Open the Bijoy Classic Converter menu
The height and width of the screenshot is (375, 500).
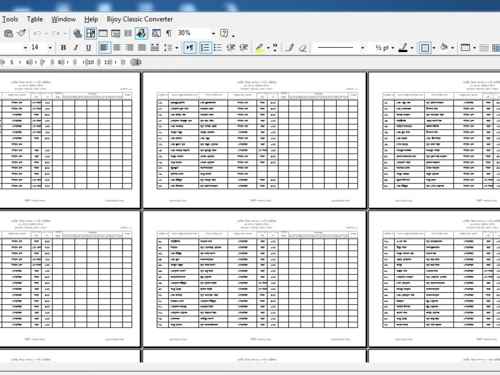pos(139,19)
